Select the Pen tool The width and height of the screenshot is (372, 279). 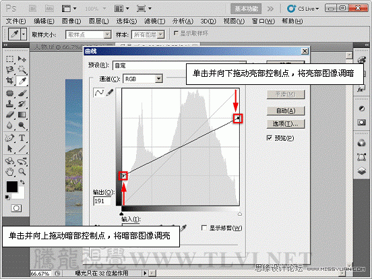click(x=9, y=138)
